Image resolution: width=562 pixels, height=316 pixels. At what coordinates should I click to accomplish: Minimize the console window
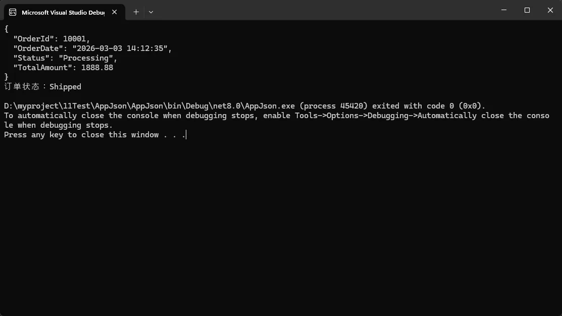click(504, 10)
